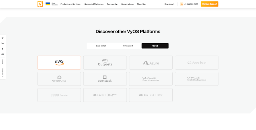Select the OpenStack card
Image resolution: width=256 pixels, height=130 pixels.
coord(105,79)
